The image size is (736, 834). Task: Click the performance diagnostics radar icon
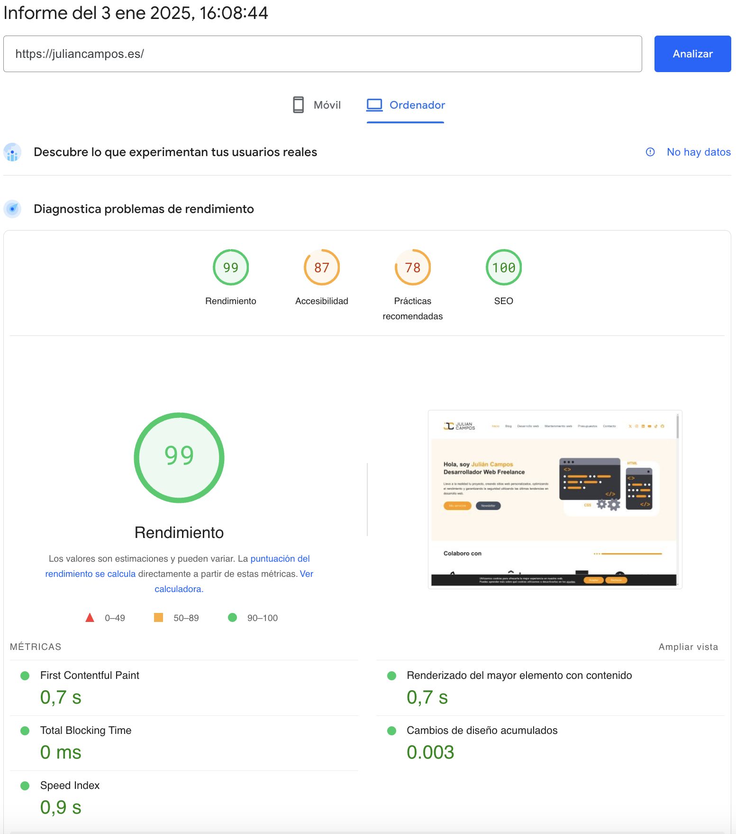click(x=12, y=209)
